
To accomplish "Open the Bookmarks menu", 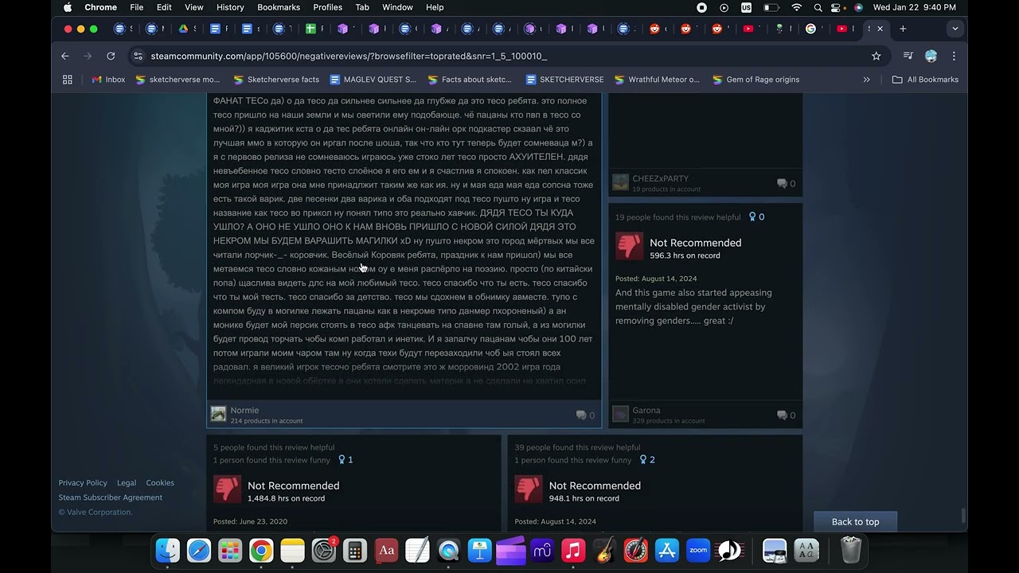I will [279, 7].
